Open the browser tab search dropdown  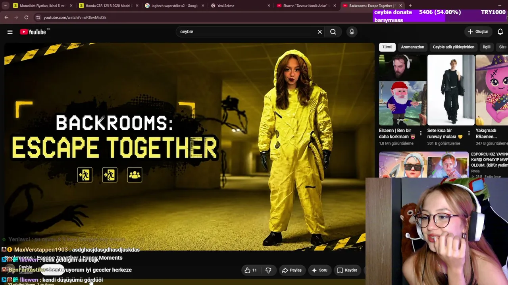pos(5,6)
